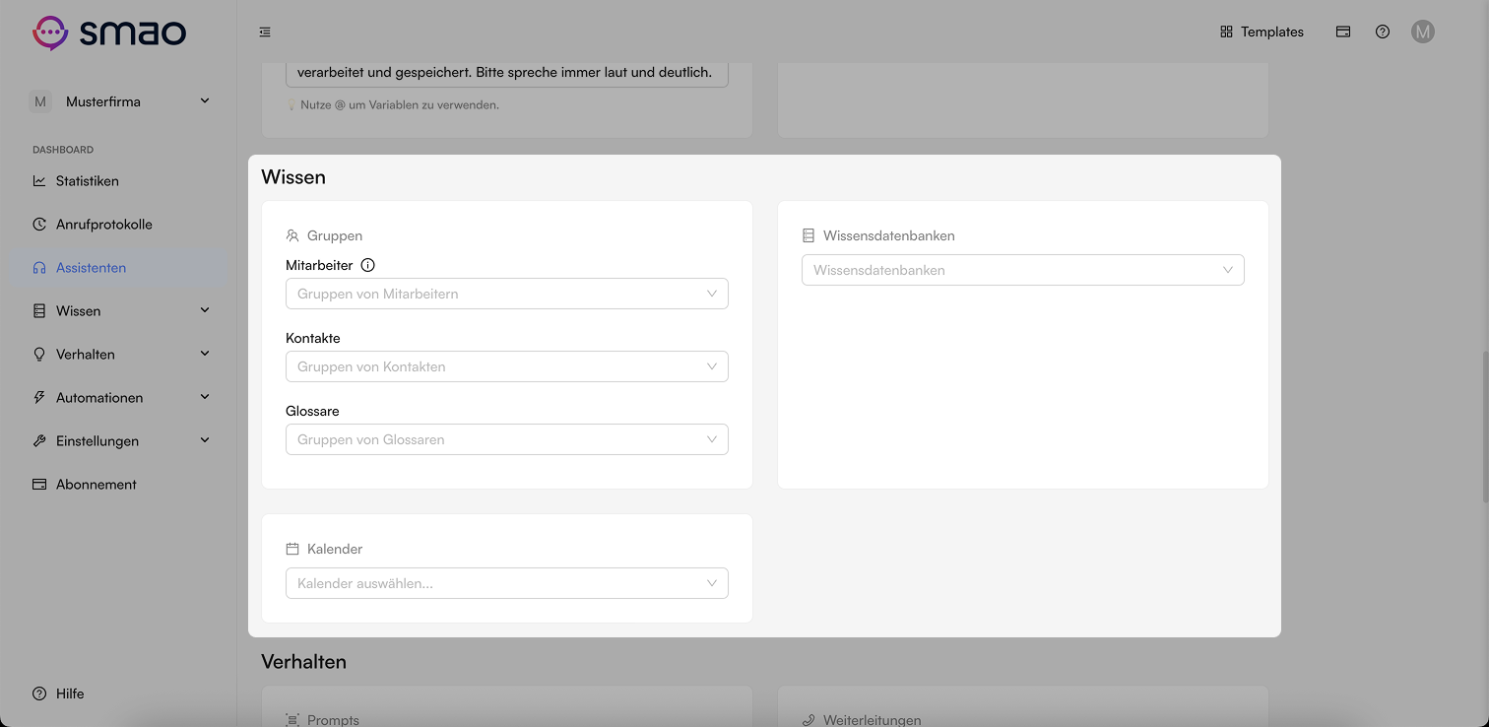Click the Kalender calendar icon
Screen dimensions: 1489x727
[x=292, y=549]
